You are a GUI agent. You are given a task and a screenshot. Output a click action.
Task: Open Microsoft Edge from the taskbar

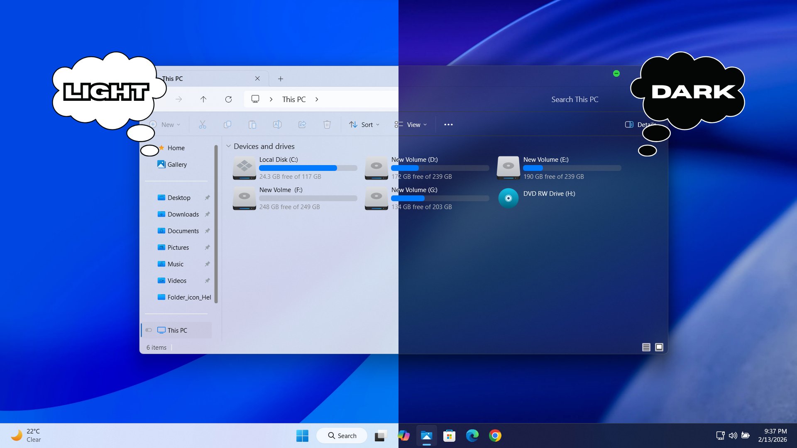[x=472, y=436]
